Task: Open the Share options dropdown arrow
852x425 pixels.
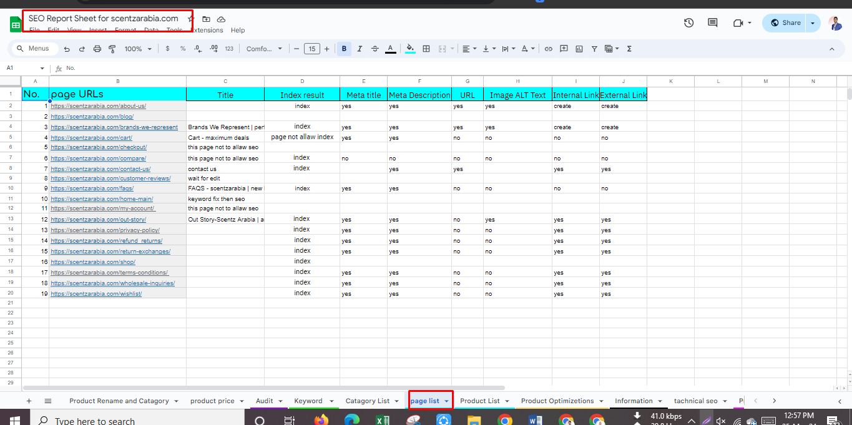Action: (812, 23)
